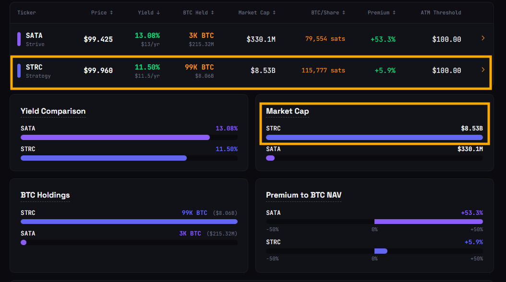Click STRC yield bar in Yield Comparison
The width and height of the screenshot is (506, 282).
point(104,158)
